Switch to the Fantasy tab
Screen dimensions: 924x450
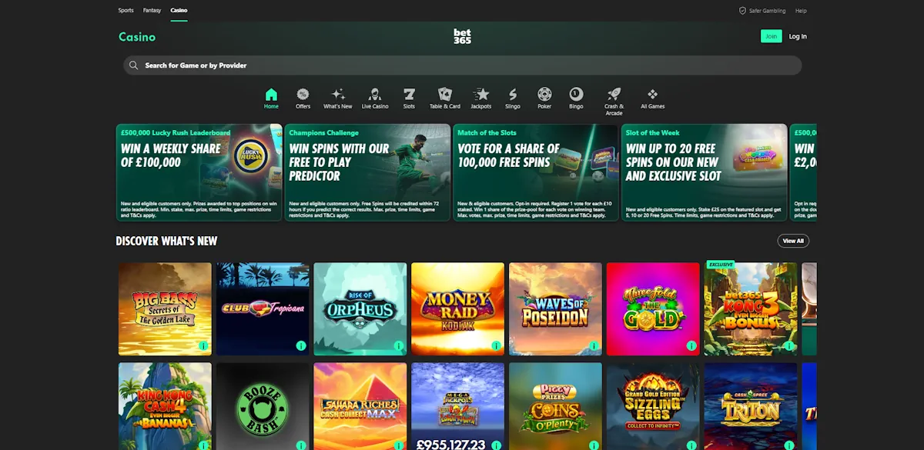pyautogui.click(x=152, y=11)
